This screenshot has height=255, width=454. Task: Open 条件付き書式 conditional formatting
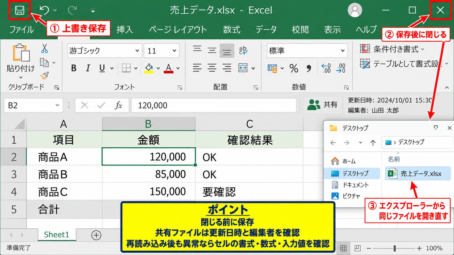[x=392, y=49]
